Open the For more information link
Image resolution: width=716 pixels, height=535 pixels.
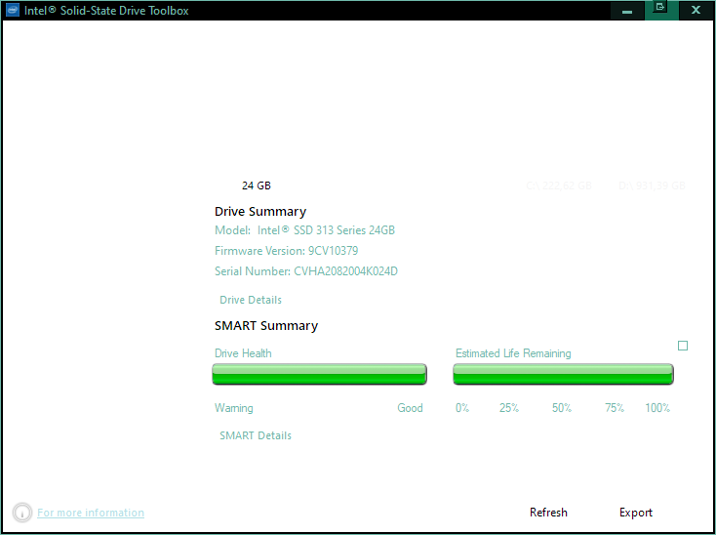pyautogui.click(x=91, y=513)
